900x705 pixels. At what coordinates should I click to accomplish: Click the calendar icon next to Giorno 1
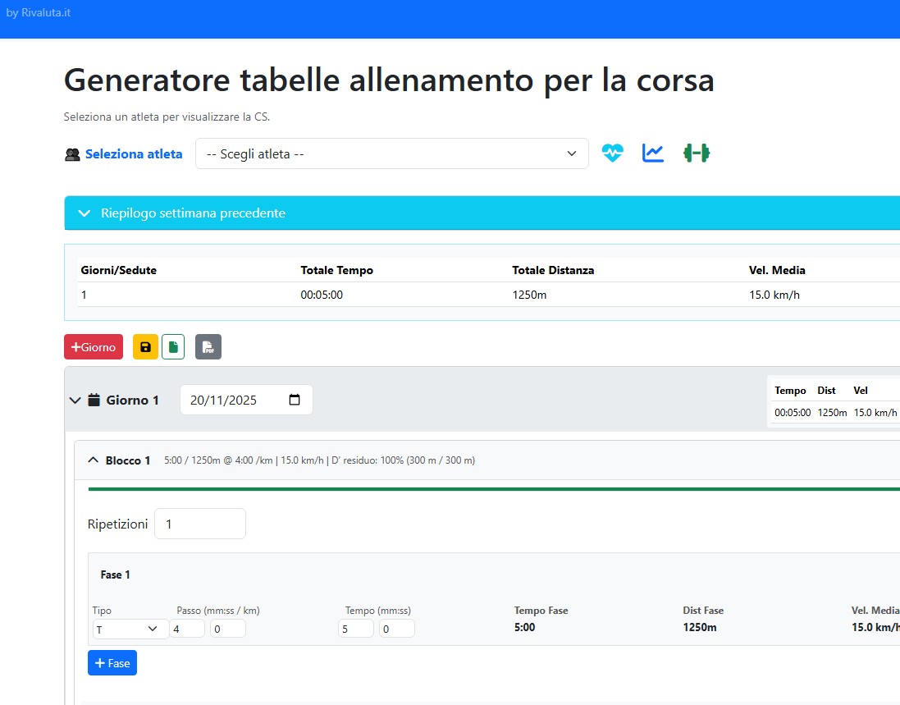(x=93, y=400)
